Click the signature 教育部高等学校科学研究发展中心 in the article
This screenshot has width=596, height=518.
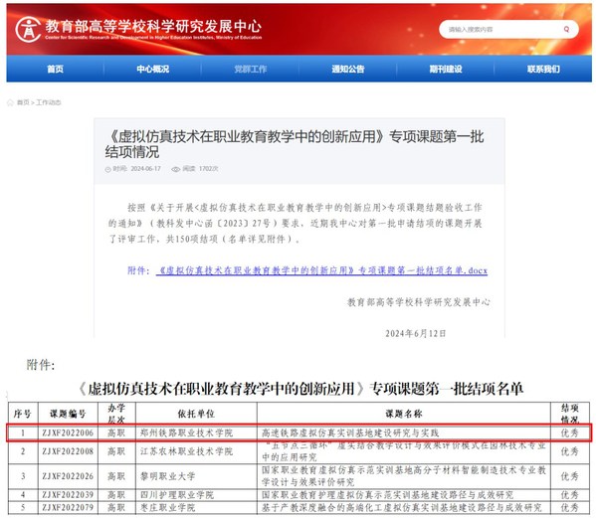[419, 302]
